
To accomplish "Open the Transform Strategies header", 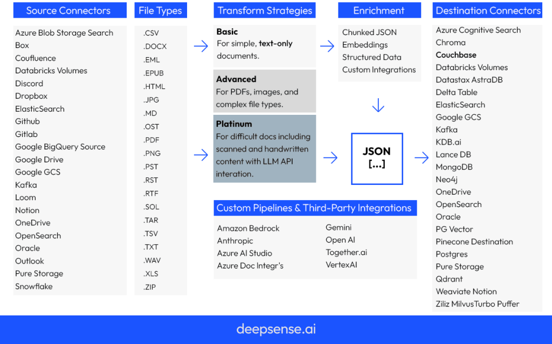I will 264,11.
